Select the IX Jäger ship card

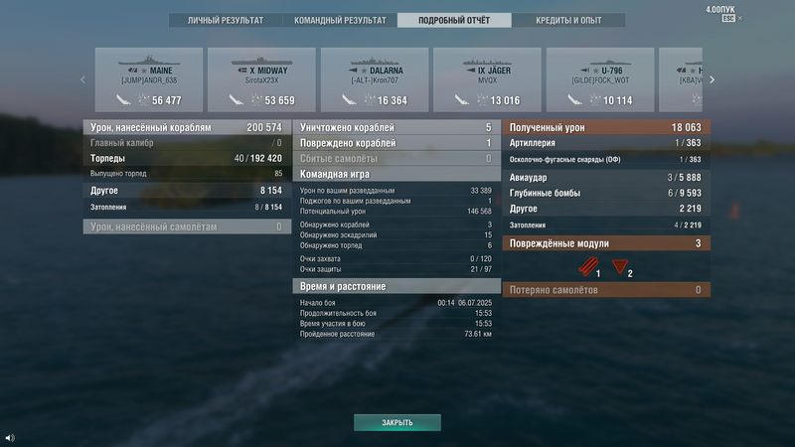(x=487, y=79)
